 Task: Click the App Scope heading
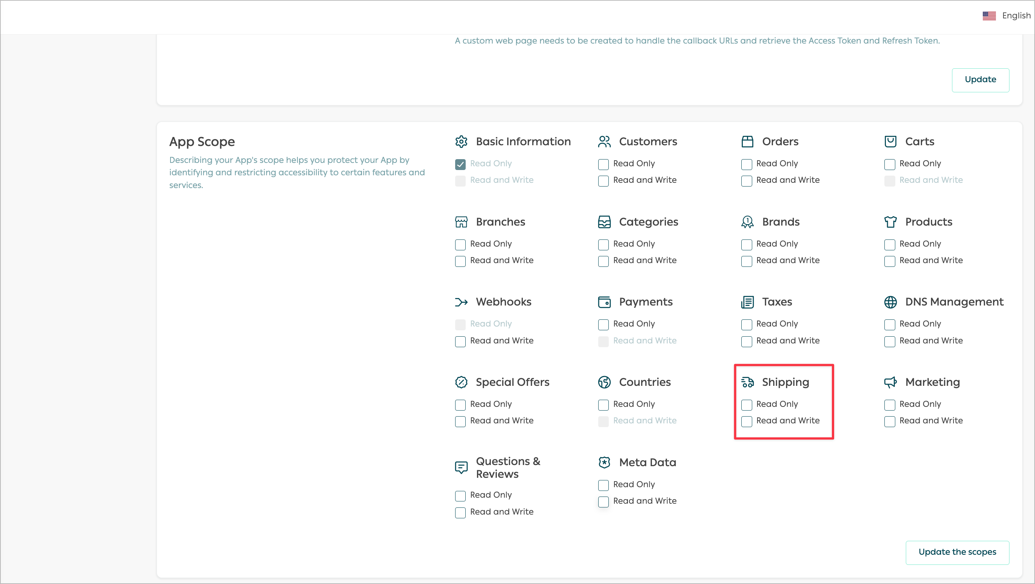point(202,142)
